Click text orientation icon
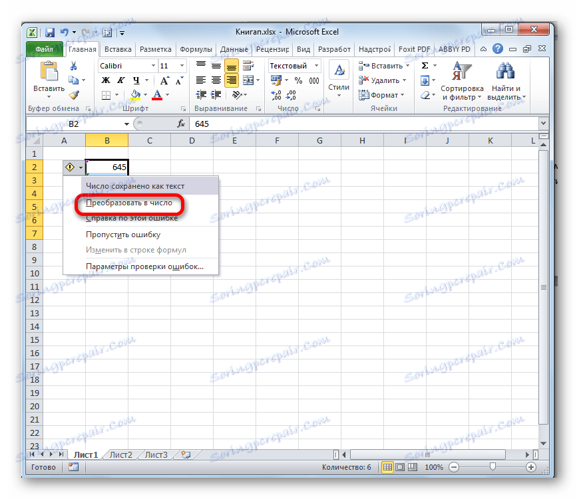The width and height of the screenshot is (579, 499). click(x=237, y=95)
